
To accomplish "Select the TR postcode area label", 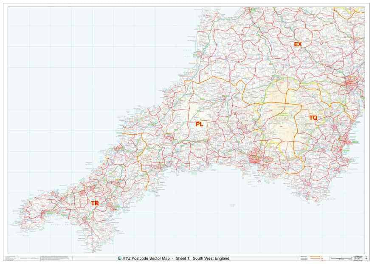I will 96,203.
